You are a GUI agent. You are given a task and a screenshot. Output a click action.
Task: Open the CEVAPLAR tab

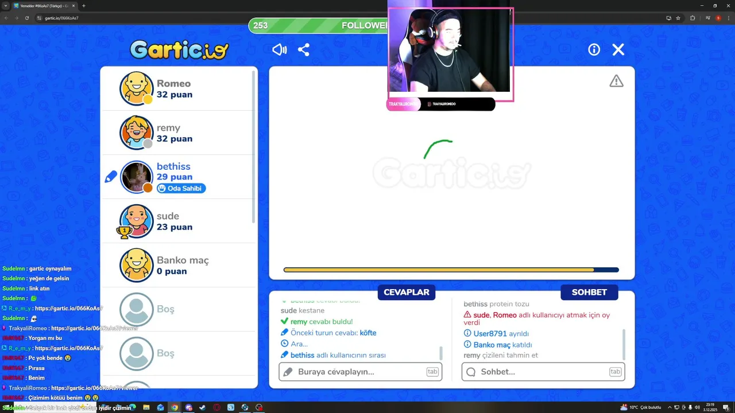[x=407, y=292]
